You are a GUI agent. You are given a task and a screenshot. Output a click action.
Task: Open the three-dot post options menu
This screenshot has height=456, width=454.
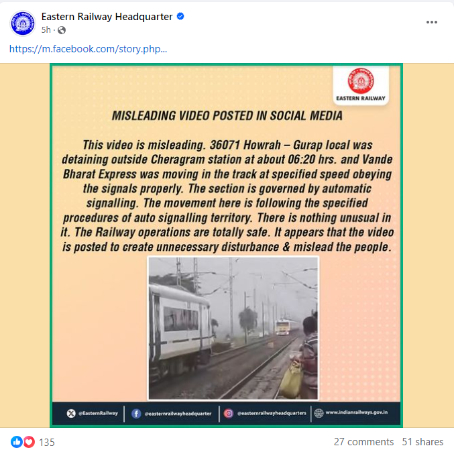click(432, 22)
